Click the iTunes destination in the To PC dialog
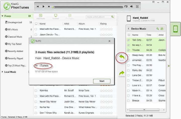181x119 pixels. pos(44,66)
